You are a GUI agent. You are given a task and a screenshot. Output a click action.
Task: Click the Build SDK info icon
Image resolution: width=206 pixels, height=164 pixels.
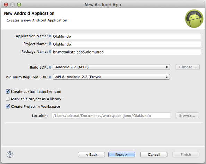[50, 67]
